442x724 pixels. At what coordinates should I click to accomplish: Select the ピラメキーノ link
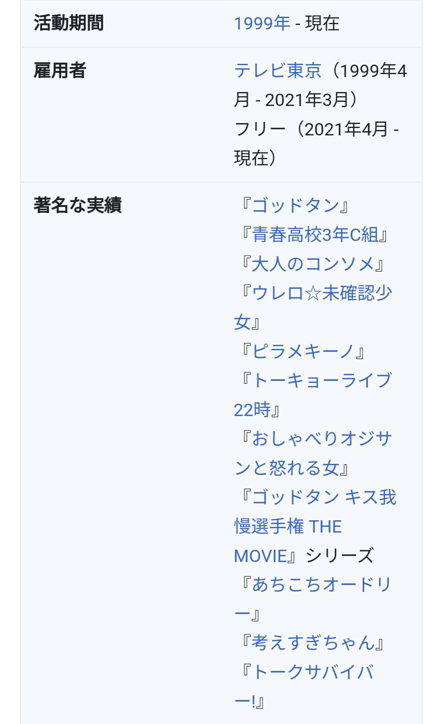[x=303, y=351]
